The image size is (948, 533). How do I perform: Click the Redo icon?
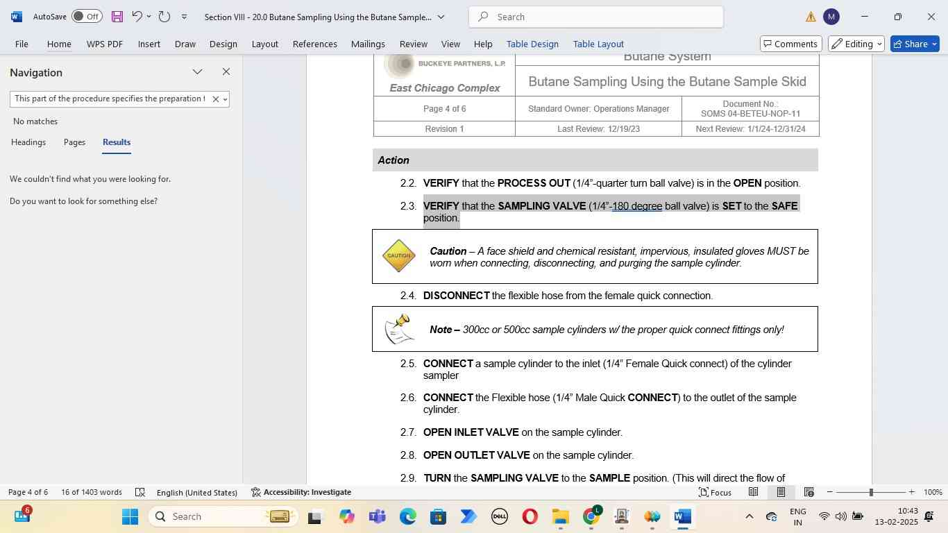164,17
